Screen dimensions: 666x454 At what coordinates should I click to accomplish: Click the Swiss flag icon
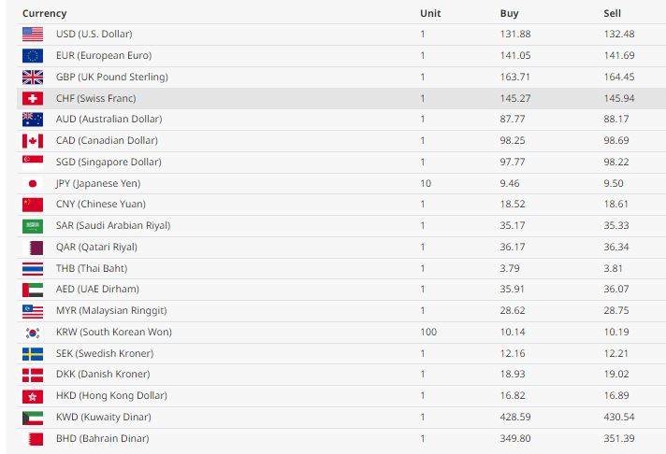click(33, 98)
